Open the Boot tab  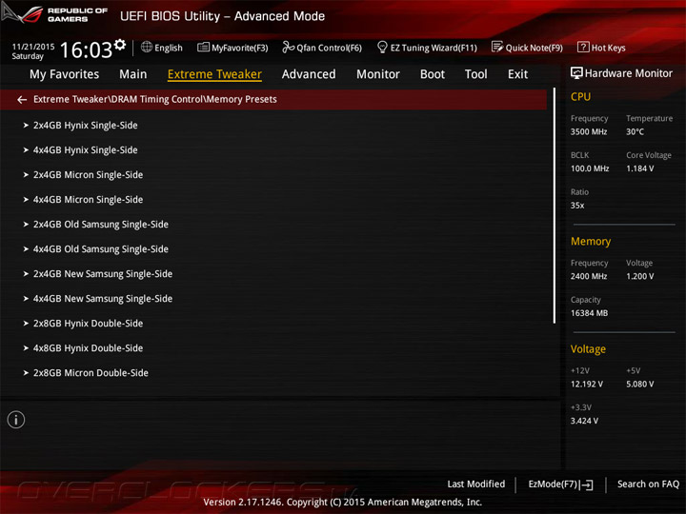(x=433, y=74)
